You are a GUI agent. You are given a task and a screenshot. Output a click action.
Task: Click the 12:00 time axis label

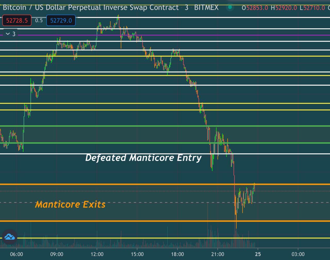(97, 254)
